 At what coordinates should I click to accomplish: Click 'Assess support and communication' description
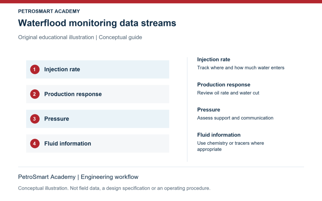coord(235,118)
